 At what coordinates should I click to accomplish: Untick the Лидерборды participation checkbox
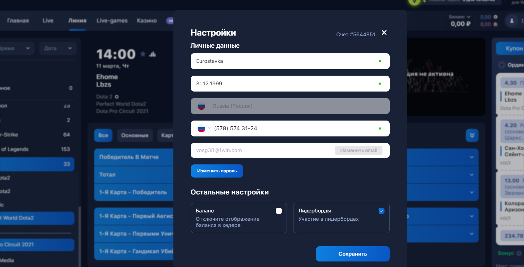coord(381,211)
